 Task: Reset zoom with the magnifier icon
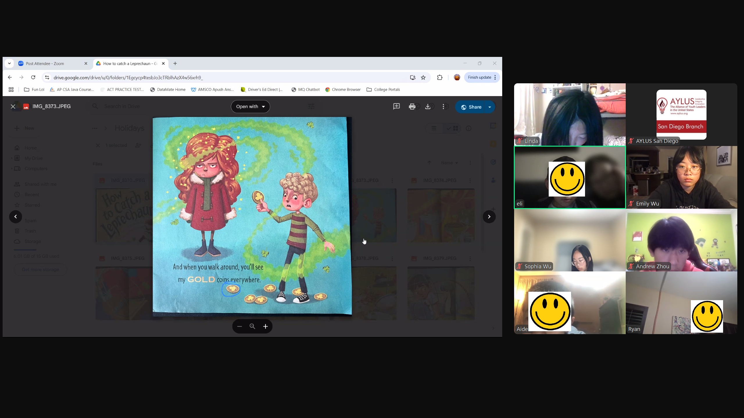pos(252,326)
